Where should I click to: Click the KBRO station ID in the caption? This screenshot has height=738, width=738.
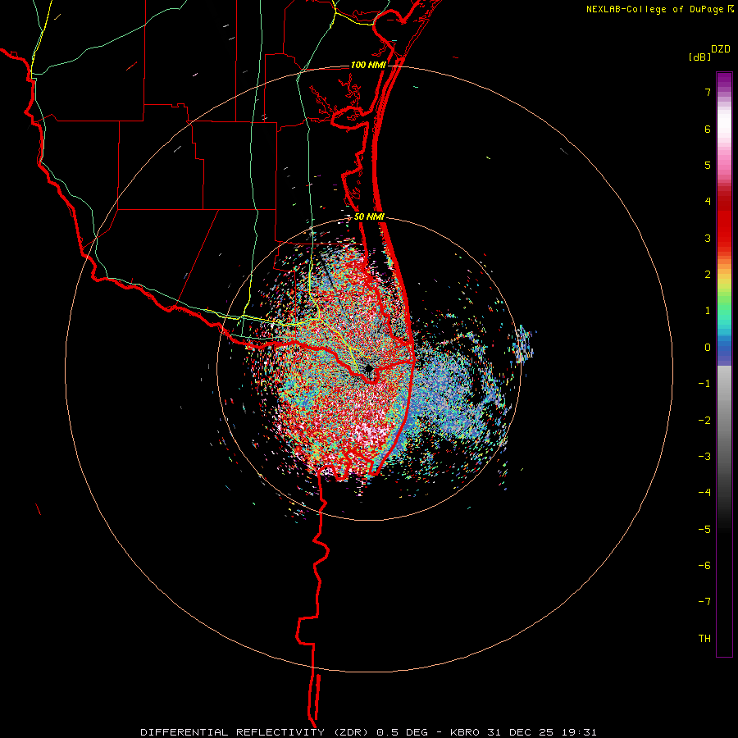pos(465,732)
